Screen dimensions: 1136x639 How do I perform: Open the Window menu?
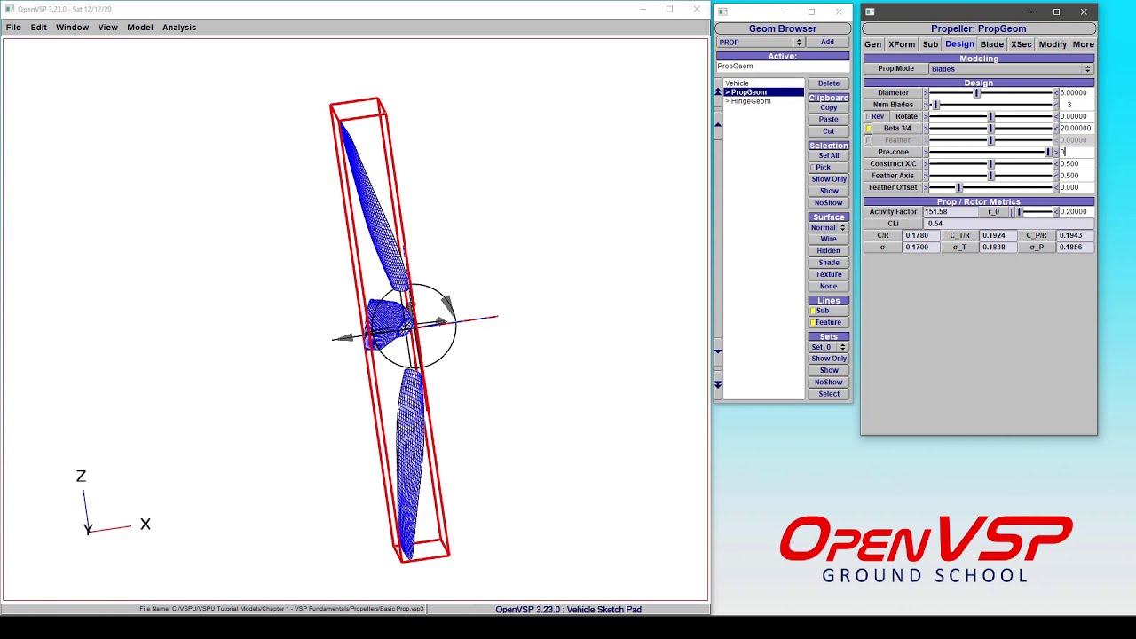(x=72, y=28)
